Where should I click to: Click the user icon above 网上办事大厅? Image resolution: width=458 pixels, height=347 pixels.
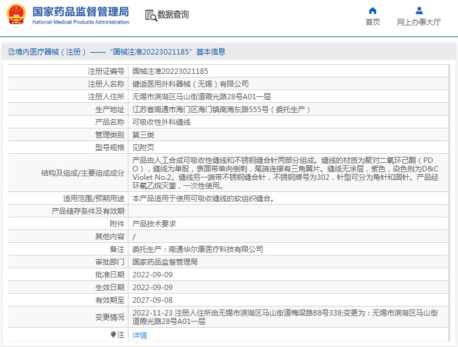tap(419, 10)
